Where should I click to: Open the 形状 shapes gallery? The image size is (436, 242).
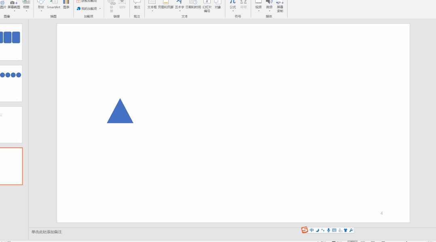(41, 5)
